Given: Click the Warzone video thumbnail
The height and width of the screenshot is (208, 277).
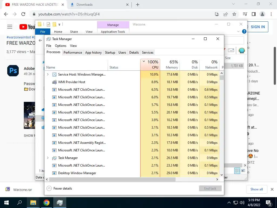Looking at the screenshot, I should tap(29, 115).
